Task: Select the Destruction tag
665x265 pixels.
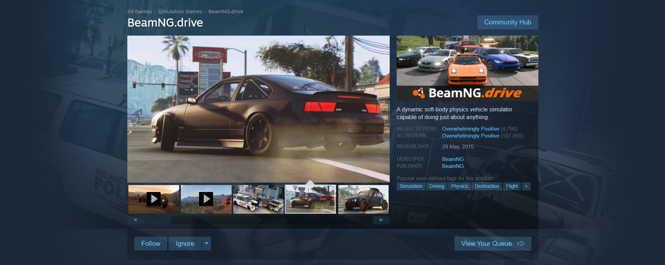Action: [x=487, y=186]
